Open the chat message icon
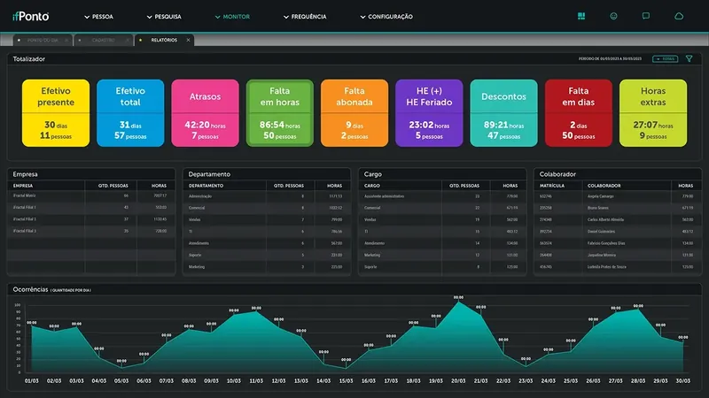709x398 pixels. tap(646, 16)
